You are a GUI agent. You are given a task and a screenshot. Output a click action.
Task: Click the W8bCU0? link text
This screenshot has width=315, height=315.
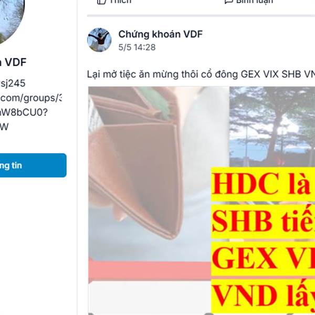24,112
